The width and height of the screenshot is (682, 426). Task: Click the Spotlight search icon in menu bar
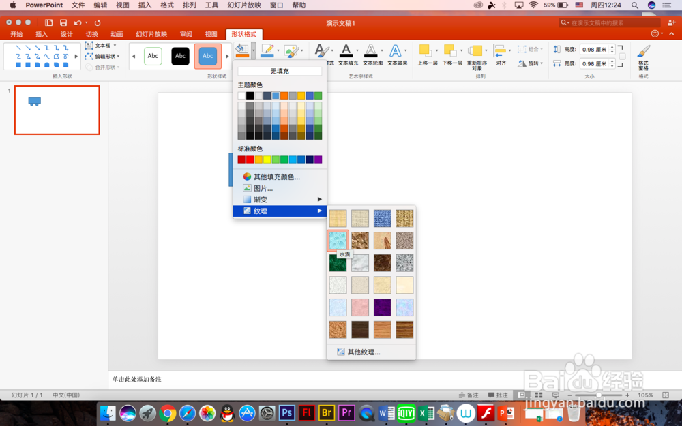[x=635, y=5]
